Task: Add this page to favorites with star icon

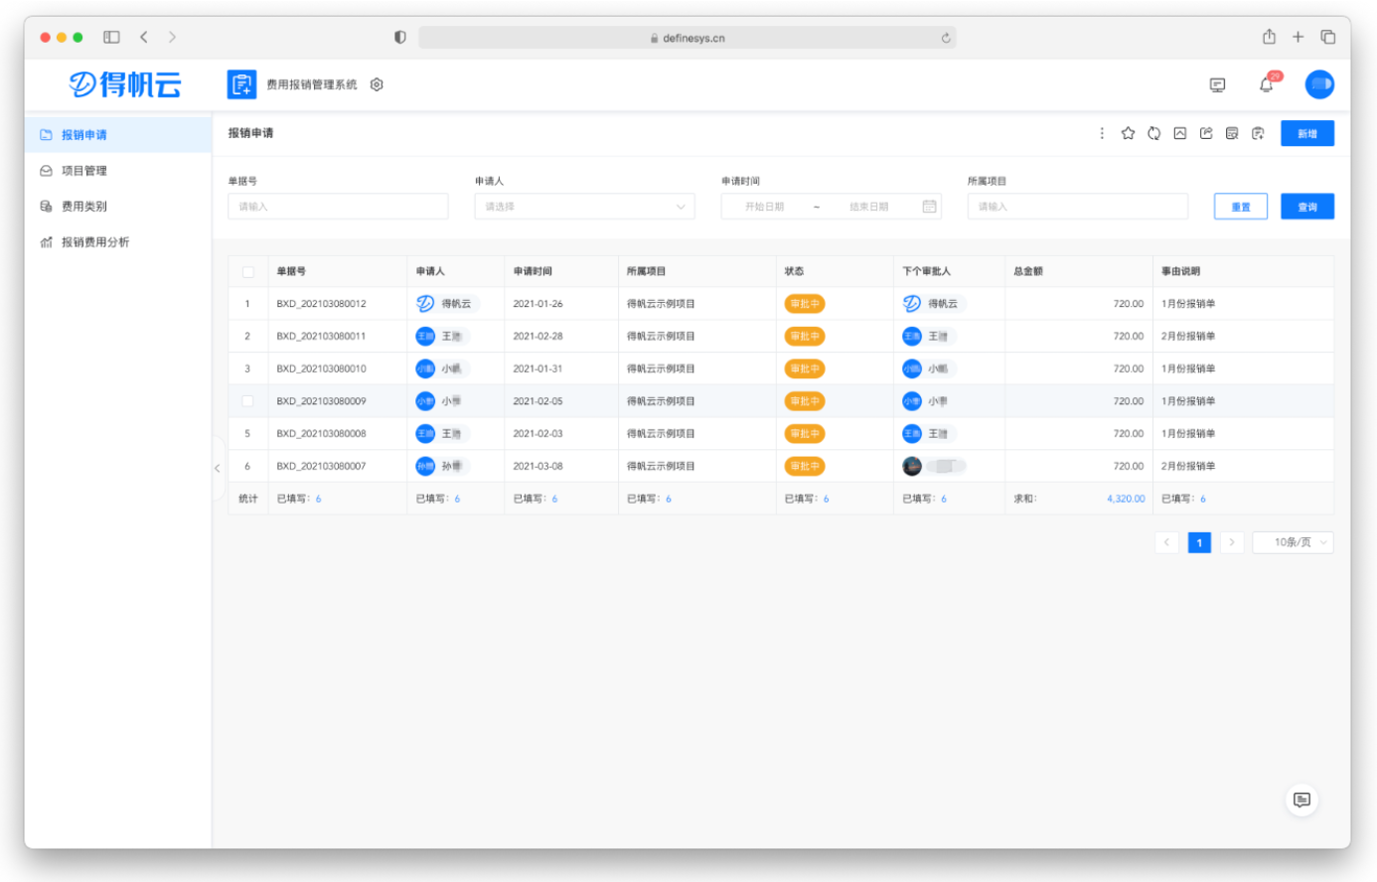Action: (x=1128, y=133)
